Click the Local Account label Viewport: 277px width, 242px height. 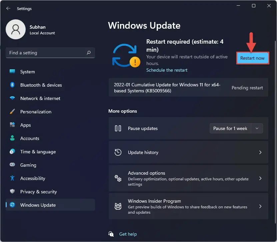(42, 33)
